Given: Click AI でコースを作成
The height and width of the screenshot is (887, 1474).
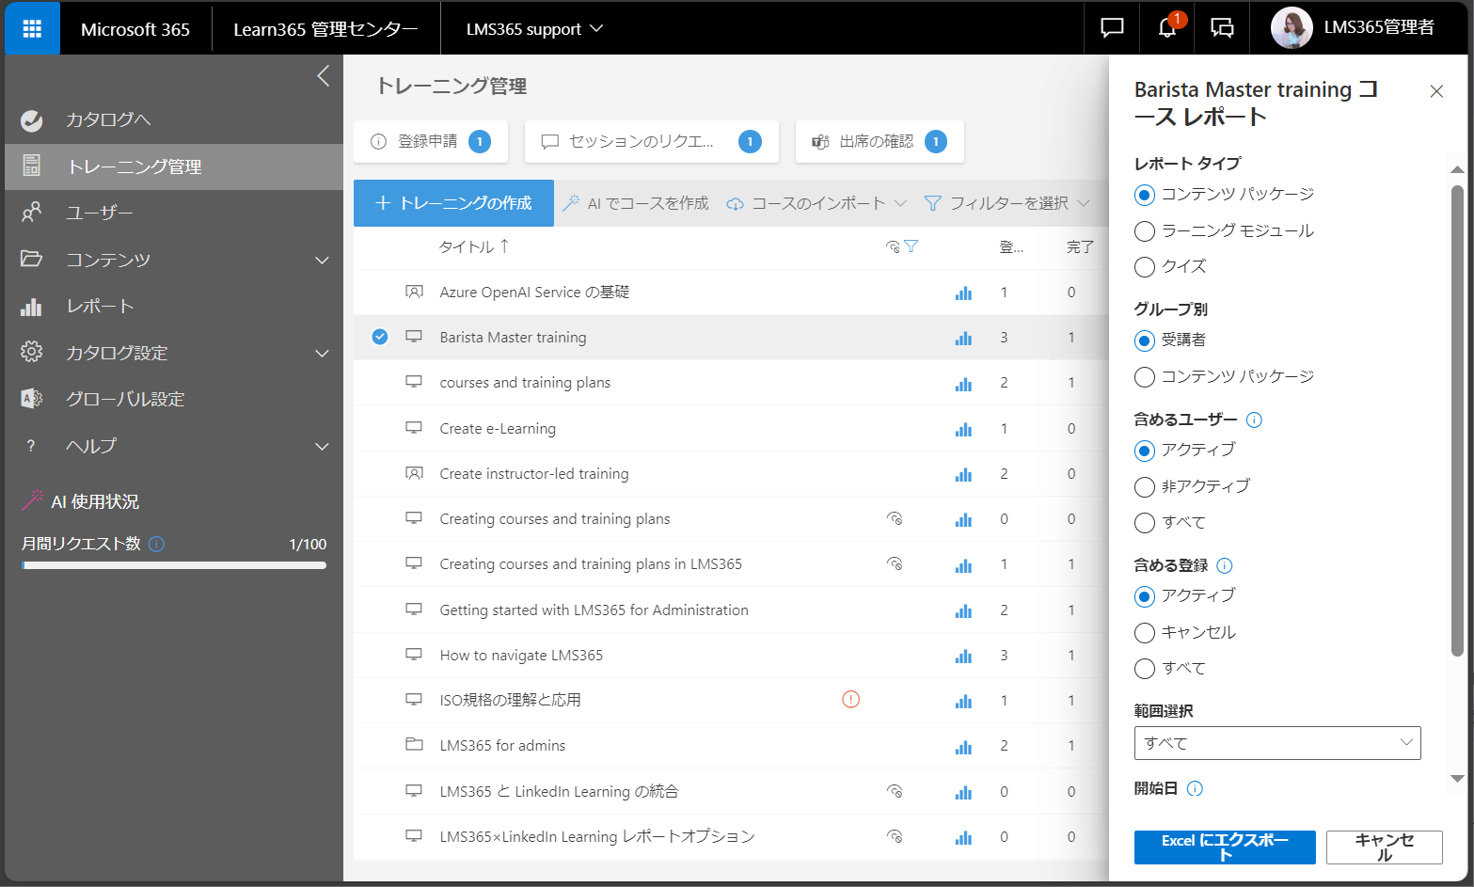Looking at the screenshot, I should (636, 203).
